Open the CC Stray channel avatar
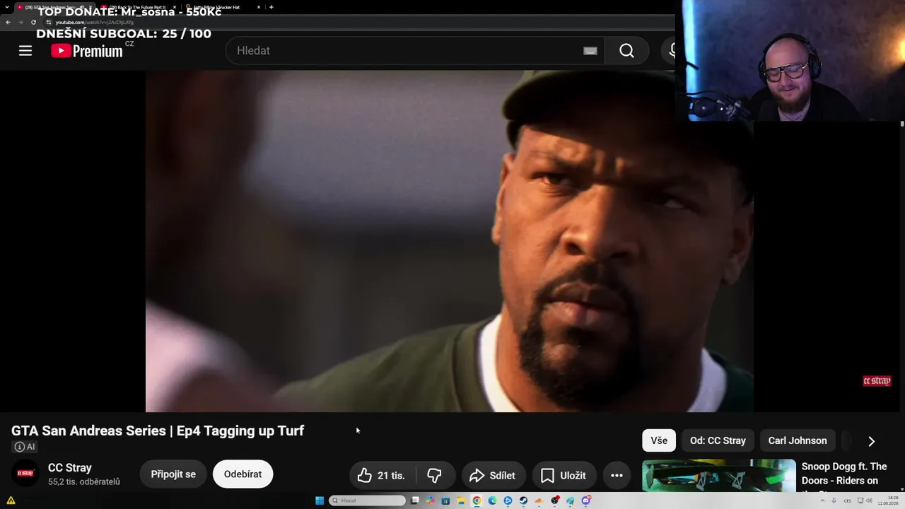 (25, 474)
